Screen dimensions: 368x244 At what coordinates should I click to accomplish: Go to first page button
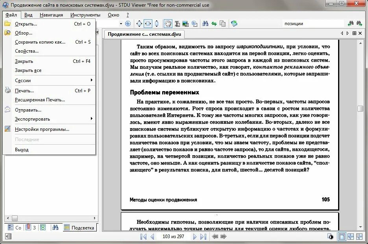143,237
